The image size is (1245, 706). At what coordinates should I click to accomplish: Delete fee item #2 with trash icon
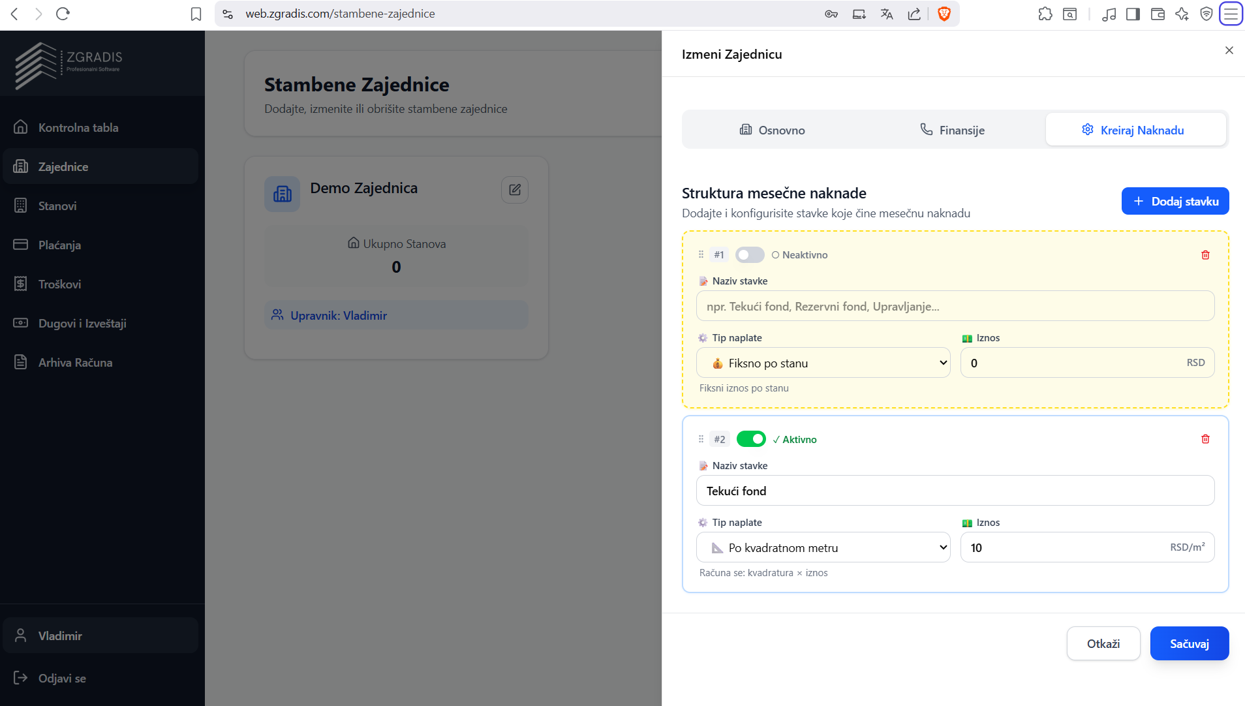point(1205,439)
